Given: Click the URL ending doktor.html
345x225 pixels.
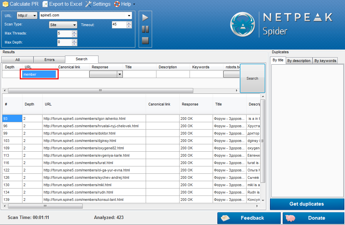Looking at the screenshot, I should [x=79, y=133].
